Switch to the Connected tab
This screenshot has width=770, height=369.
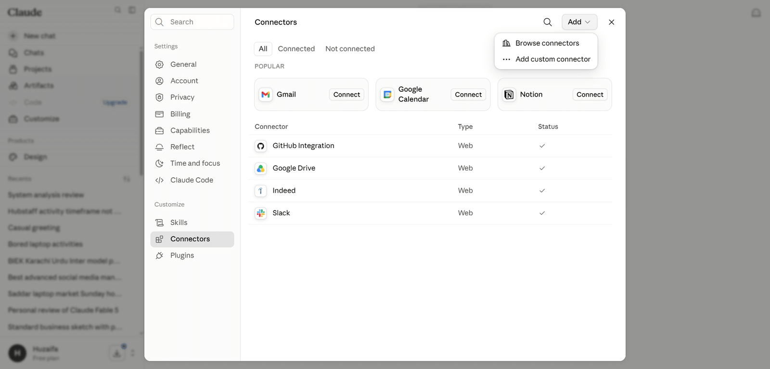pyautogui.click(x=296, y=49)
